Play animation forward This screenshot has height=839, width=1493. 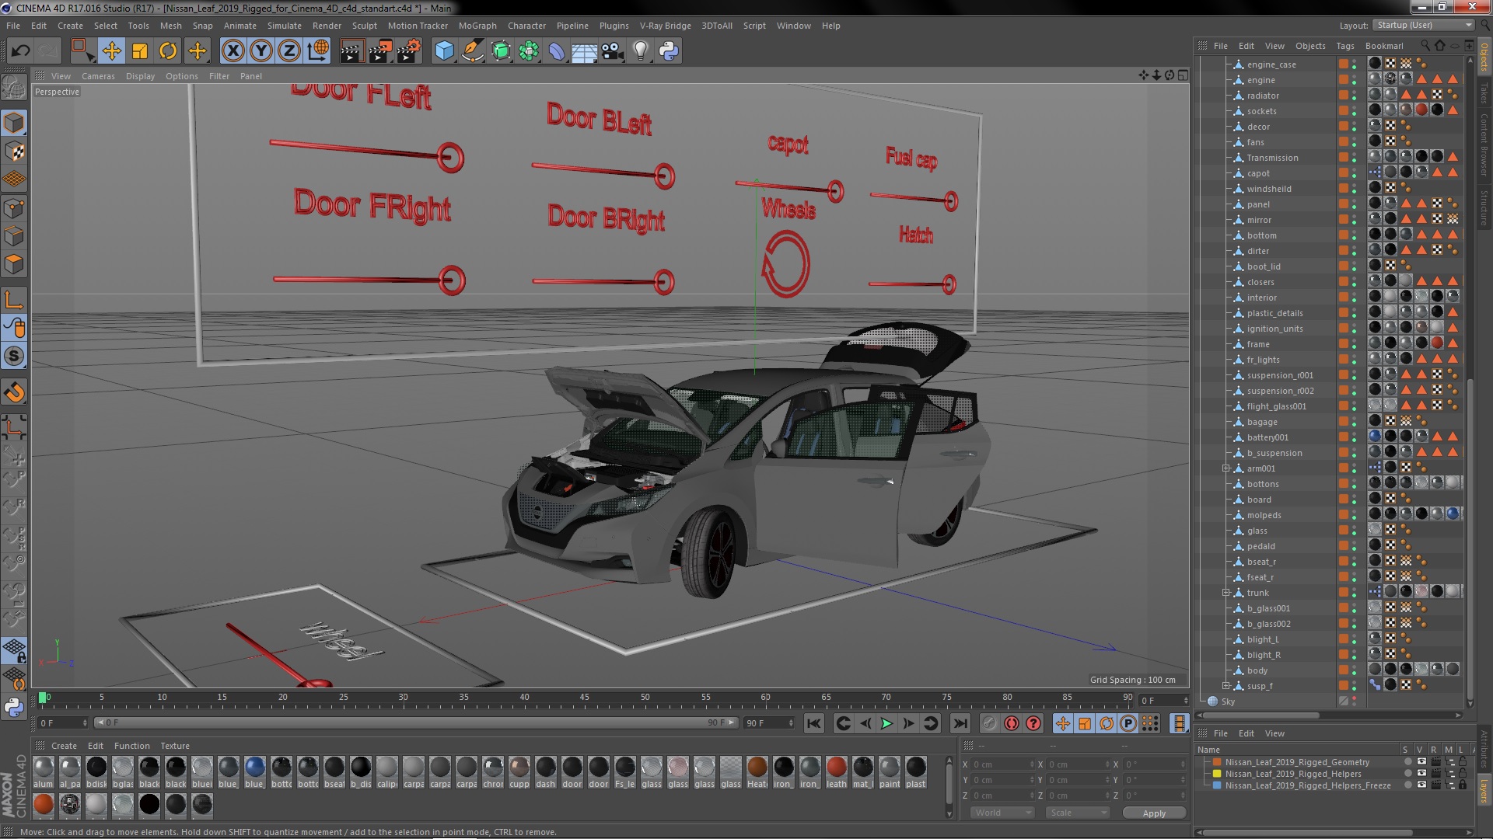tap(886, 724)
